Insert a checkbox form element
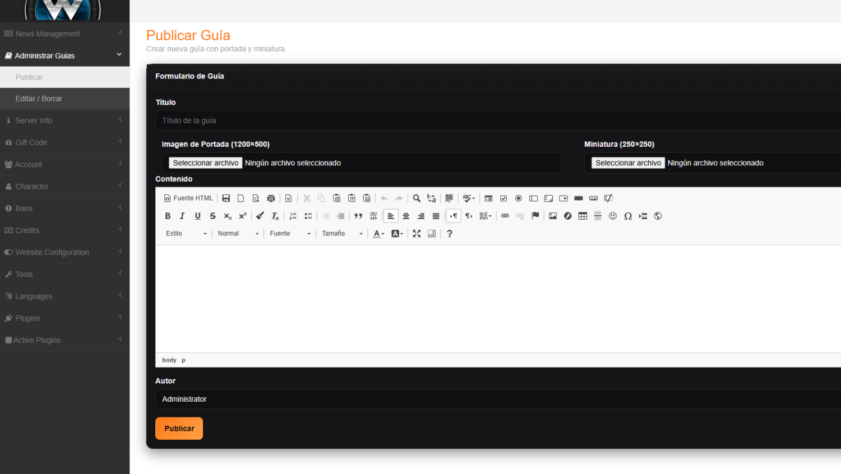 click(503, 198)
